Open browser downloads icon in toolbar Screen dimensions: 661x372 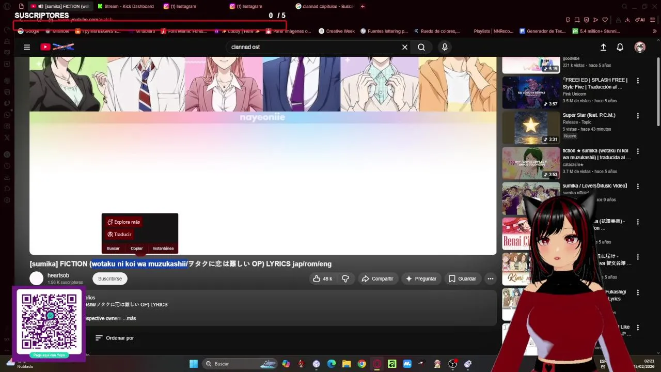point(627,20)
